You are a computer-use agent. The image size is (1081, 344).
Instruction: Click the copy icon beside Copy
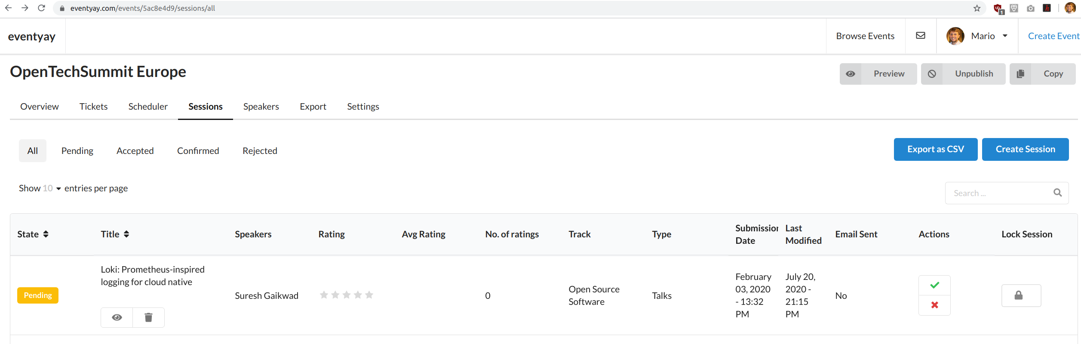(x=1020, y=74)
